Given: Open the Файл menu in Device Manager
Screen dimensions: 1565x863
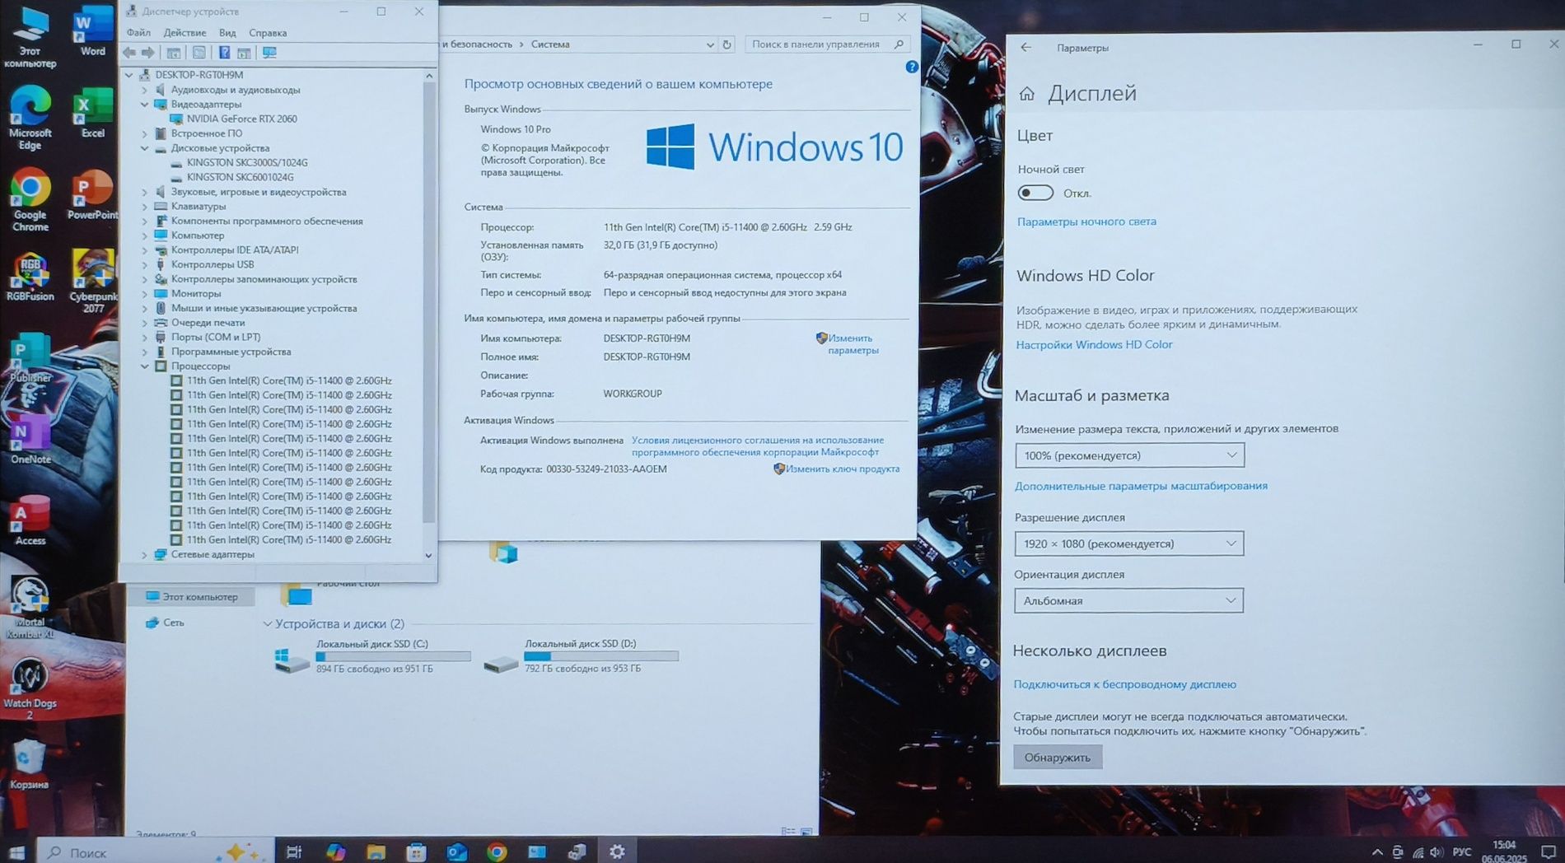Looking at the screenshot, I should click(x=138, y=33).
